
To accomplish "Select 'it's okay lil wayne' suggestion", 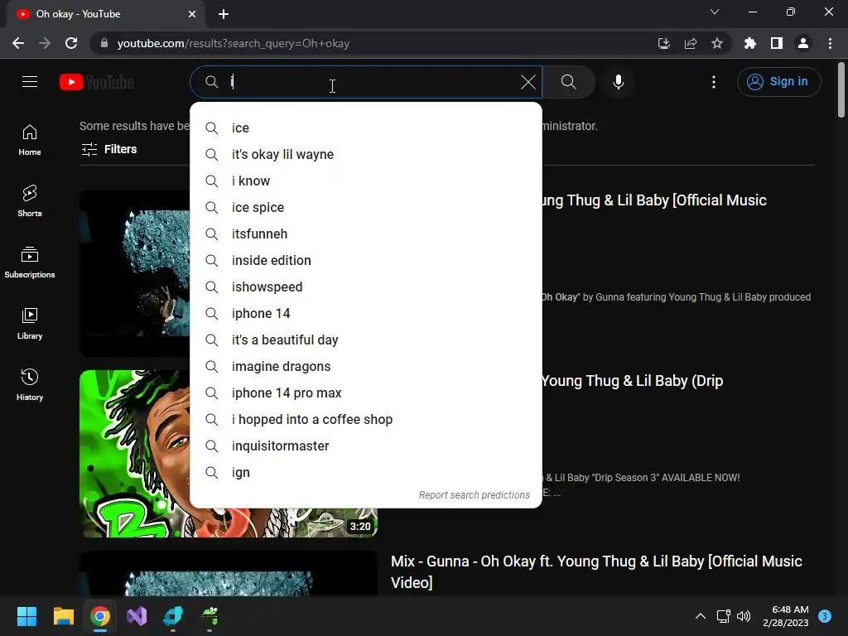I will [x=366, y=155].
